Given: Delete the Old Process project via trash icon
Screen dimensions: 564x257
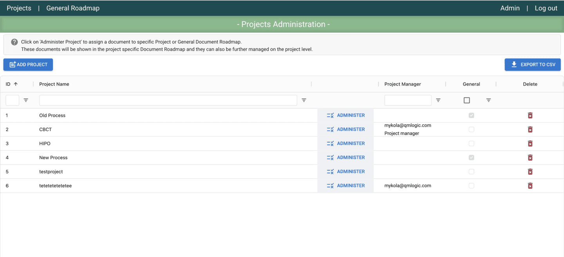Looking at the screenshot, I should click(530, 115).
